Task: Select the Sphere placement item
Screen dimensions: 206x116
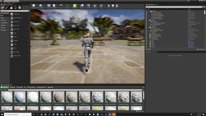Action: point(20,37)
